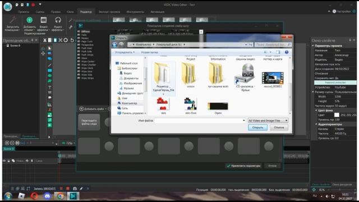Screen dimensions: 359x202
Task: Open the Упорядочить dropdown in Open dialog
Action: [125, 52]
